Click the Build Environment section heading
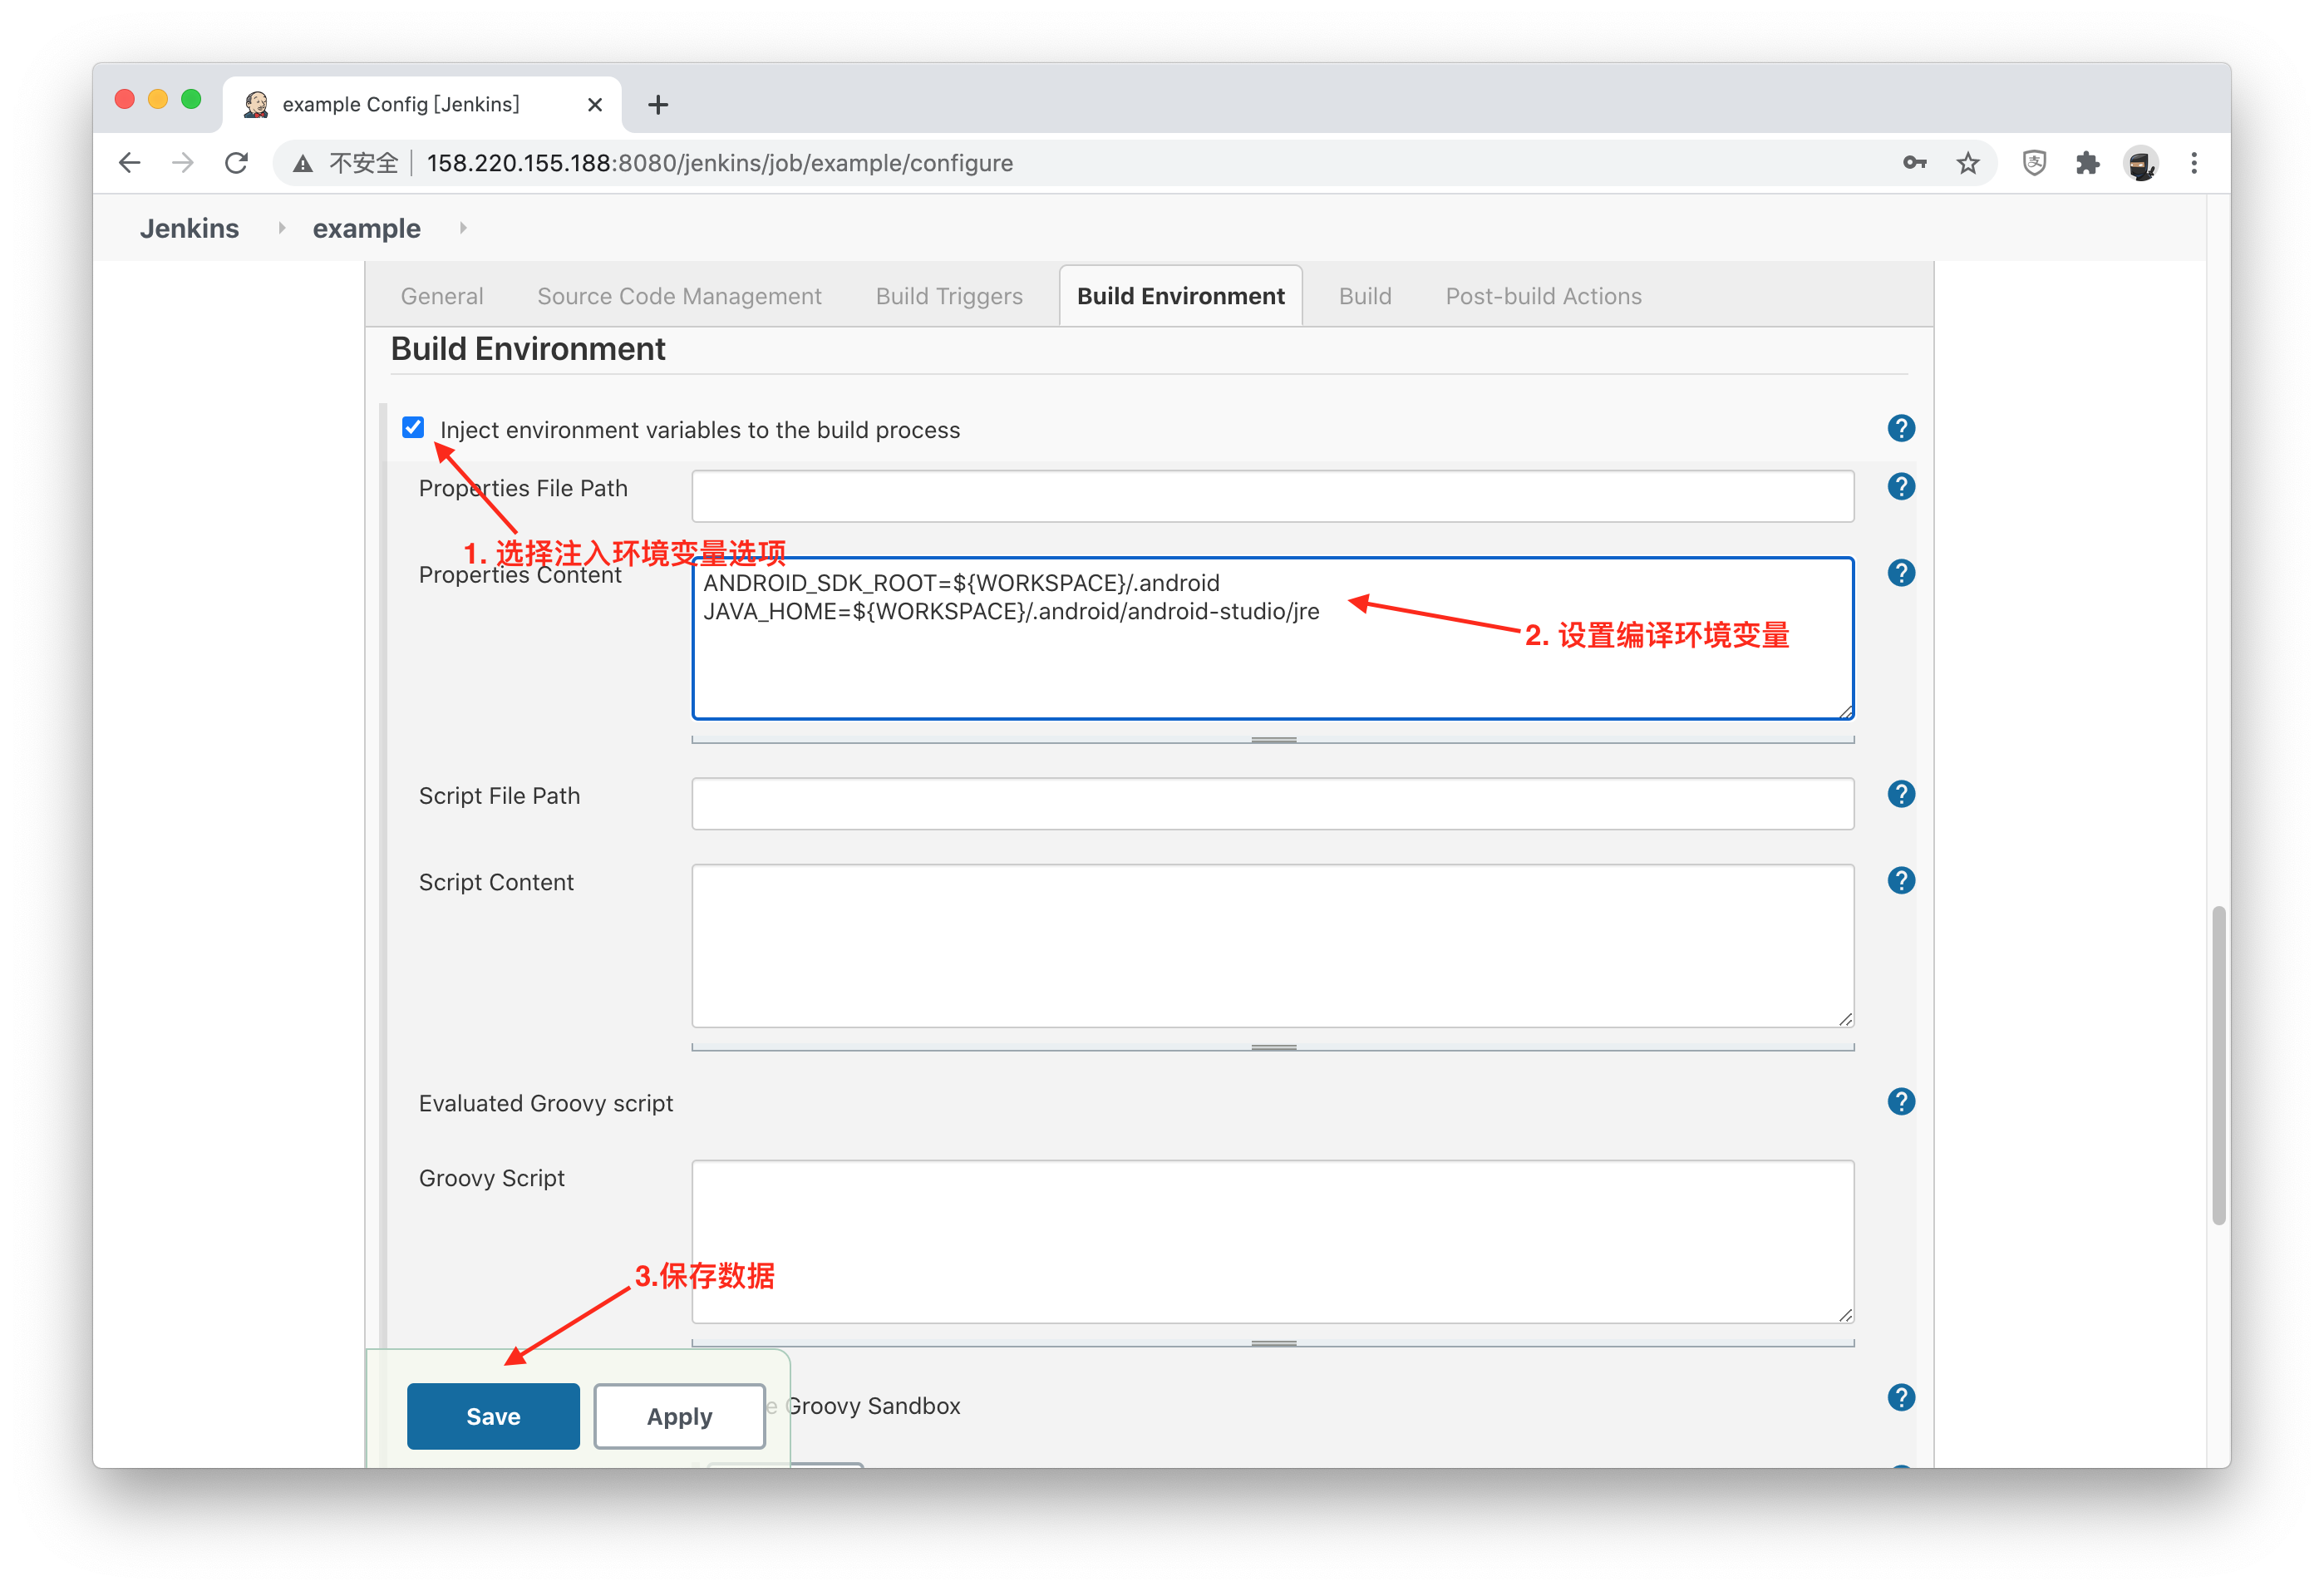The height and width of the screenshot is (1591, 2324). [528, 349]
